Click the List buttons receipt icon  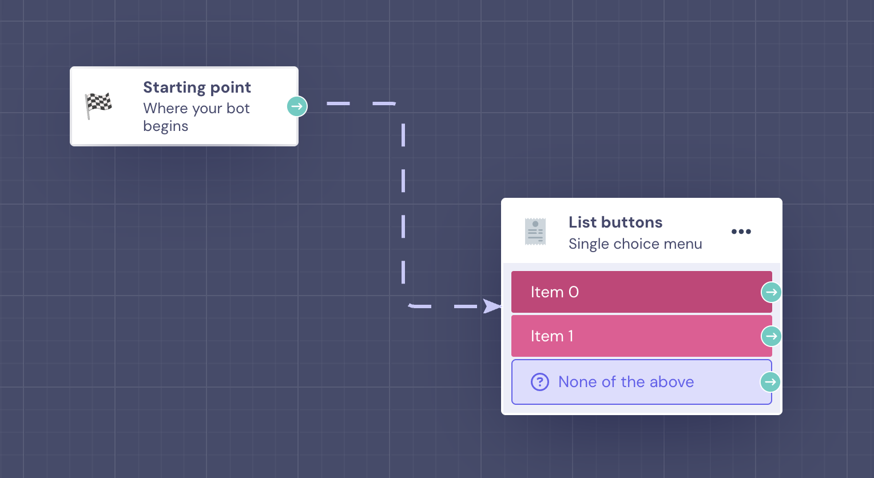pos(535,232)
